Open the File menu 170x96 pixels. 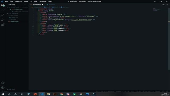click(6, 1)
